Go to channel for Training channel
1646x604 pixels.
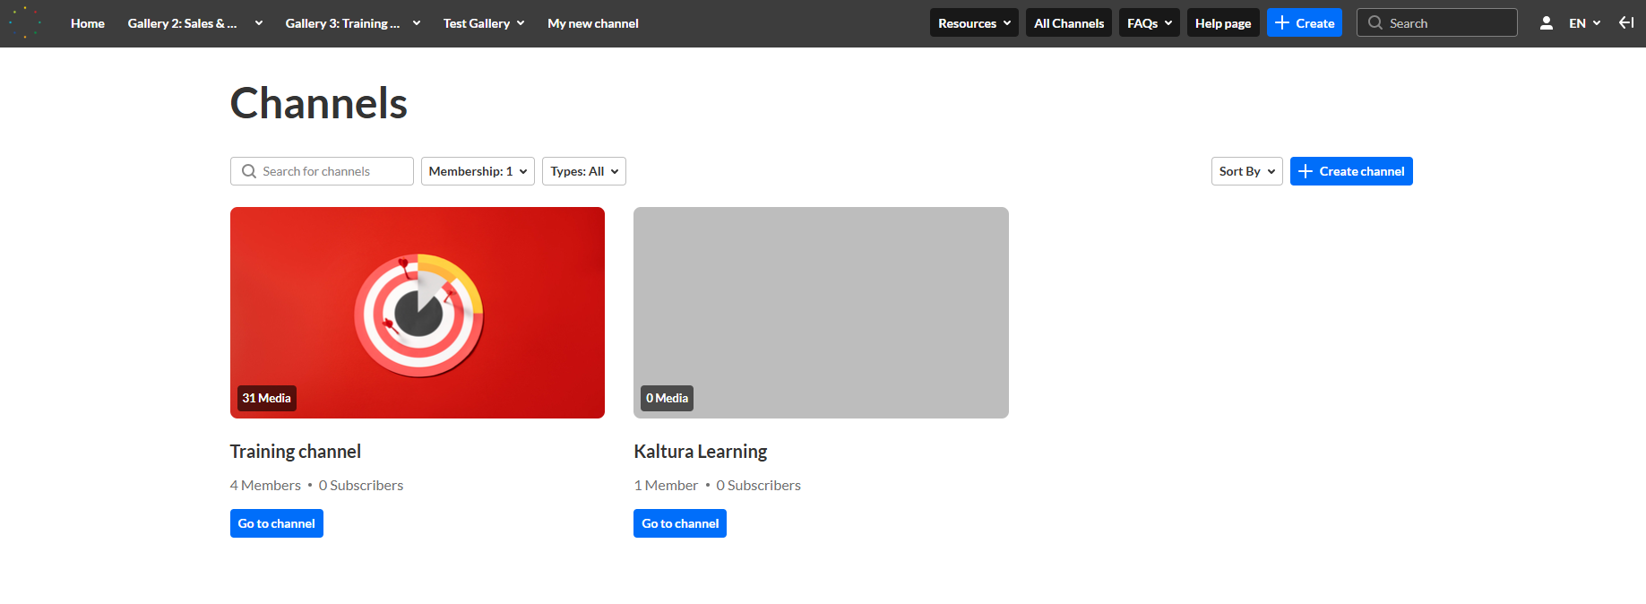click(277, 523)
